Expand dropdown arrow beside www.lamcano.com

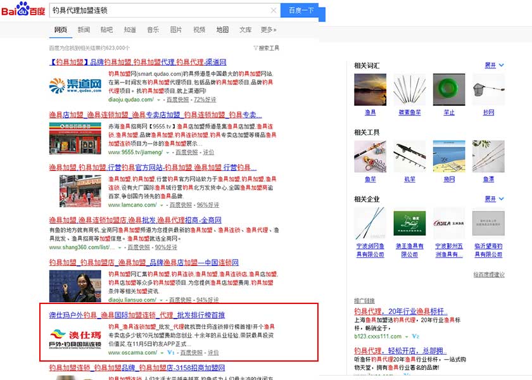coord(161,205)
